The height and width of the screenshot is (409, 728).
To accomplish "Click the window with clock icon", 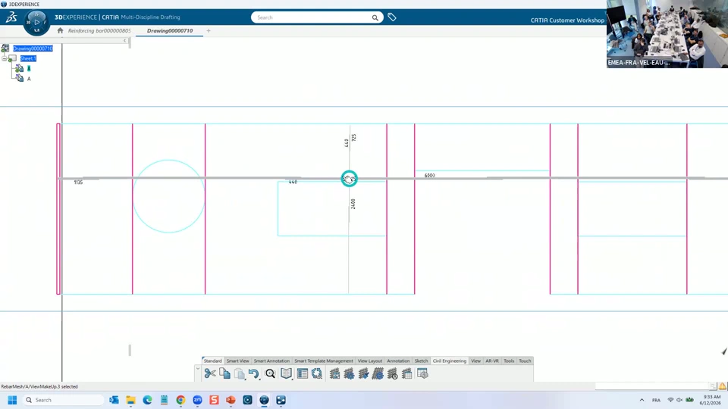I will click(422, 373).
